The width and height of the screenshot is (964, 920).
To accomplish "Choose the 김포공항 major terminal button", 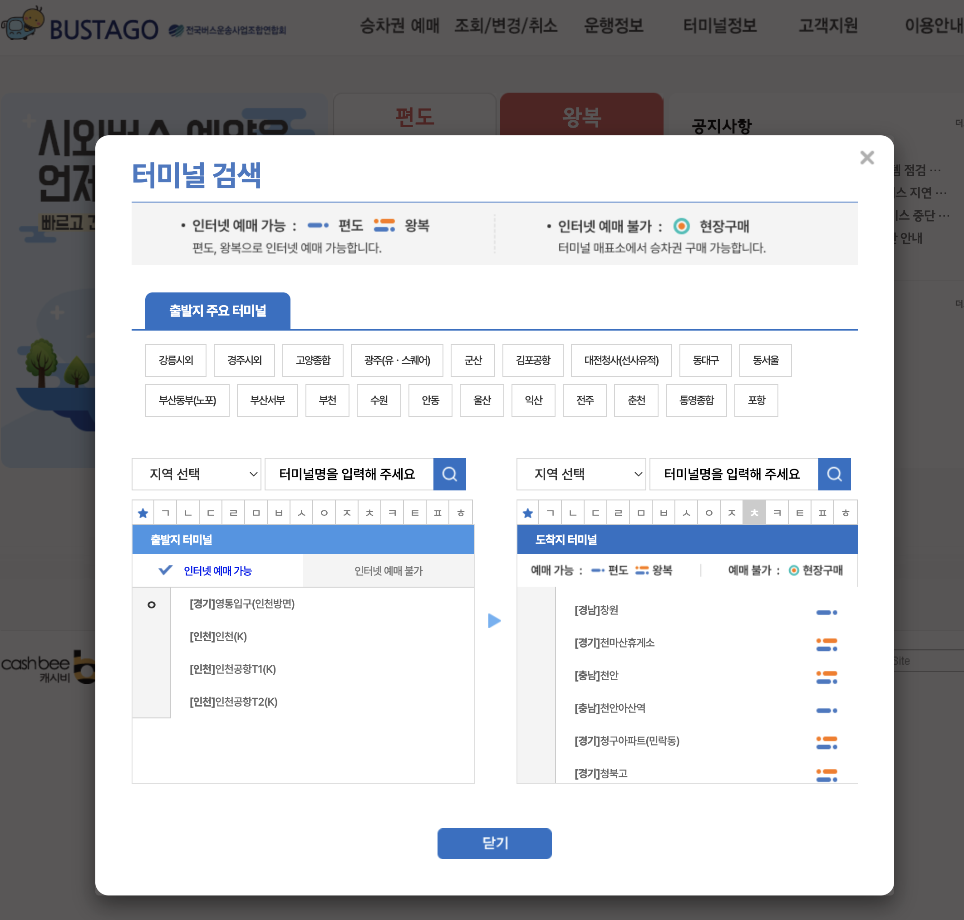I will tap(533, 361).
